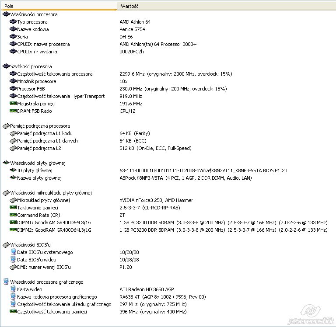
Task: Click the icon beside Nazwa kodowa
Action: point(13,29)
